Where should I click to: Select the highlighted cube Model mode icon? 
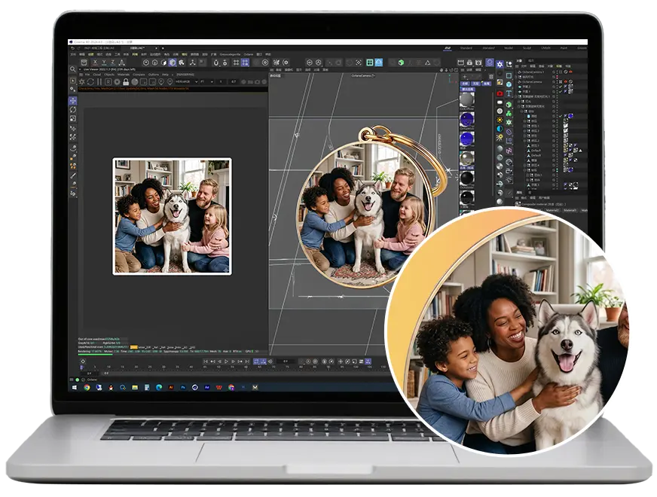pos(173,63)
